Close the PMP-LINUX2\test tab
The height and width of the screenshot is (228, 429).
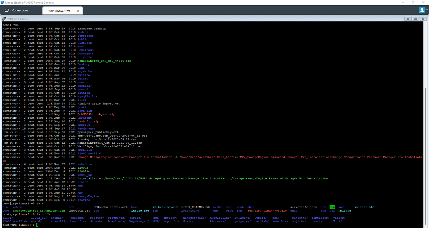(78, 11)
